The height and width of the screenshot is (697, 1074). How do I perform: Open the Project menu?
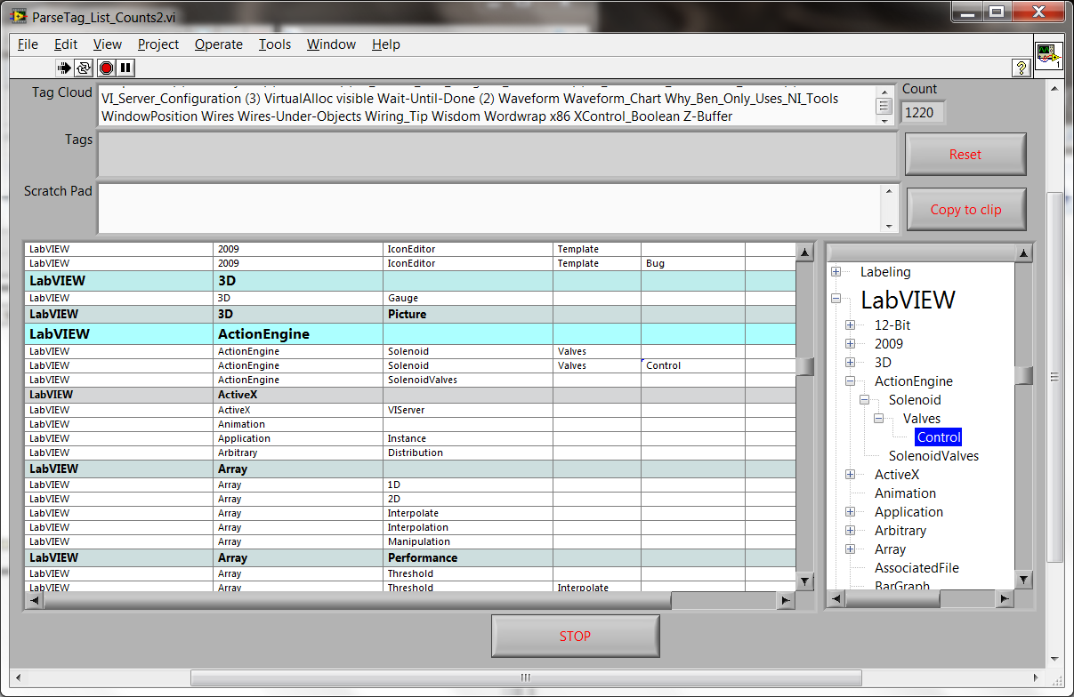pyautogui.click(x=158, y=44)
